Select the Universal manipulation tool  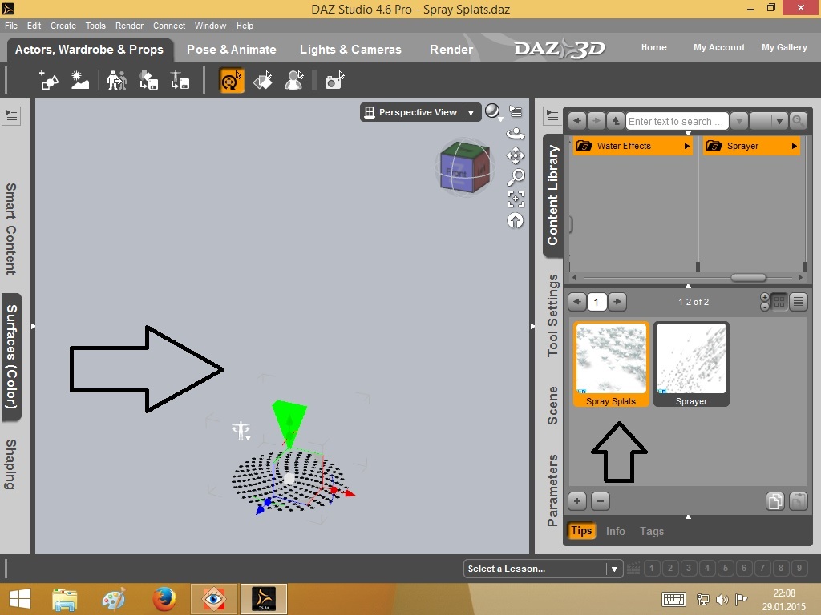point(232,81)
